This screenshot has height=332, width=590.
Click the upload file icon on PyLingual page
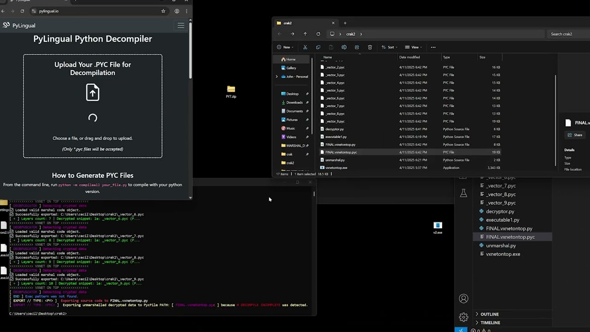[93, 92]
